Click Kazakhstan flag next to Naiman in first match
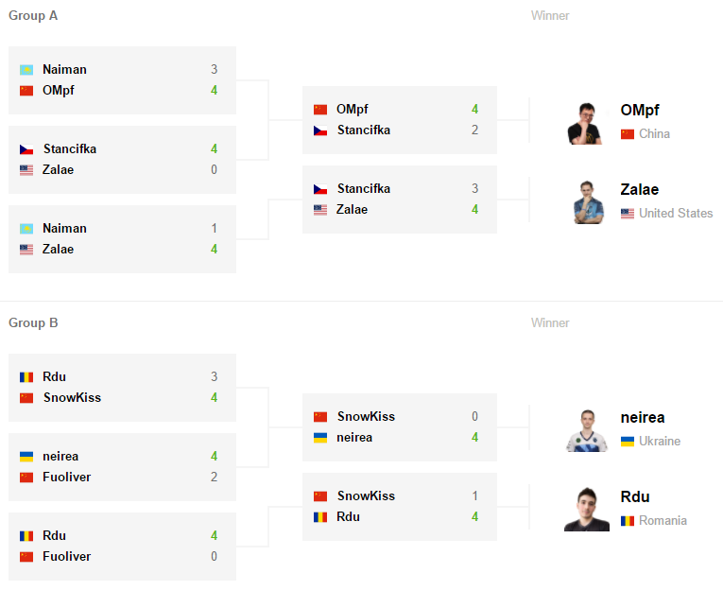The image size is (723, 591). pos(26,70)
